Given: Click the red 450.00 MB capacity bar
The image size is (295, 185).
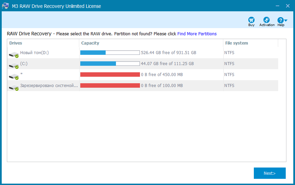Looking at the screenshot, I should coord(110,75).
